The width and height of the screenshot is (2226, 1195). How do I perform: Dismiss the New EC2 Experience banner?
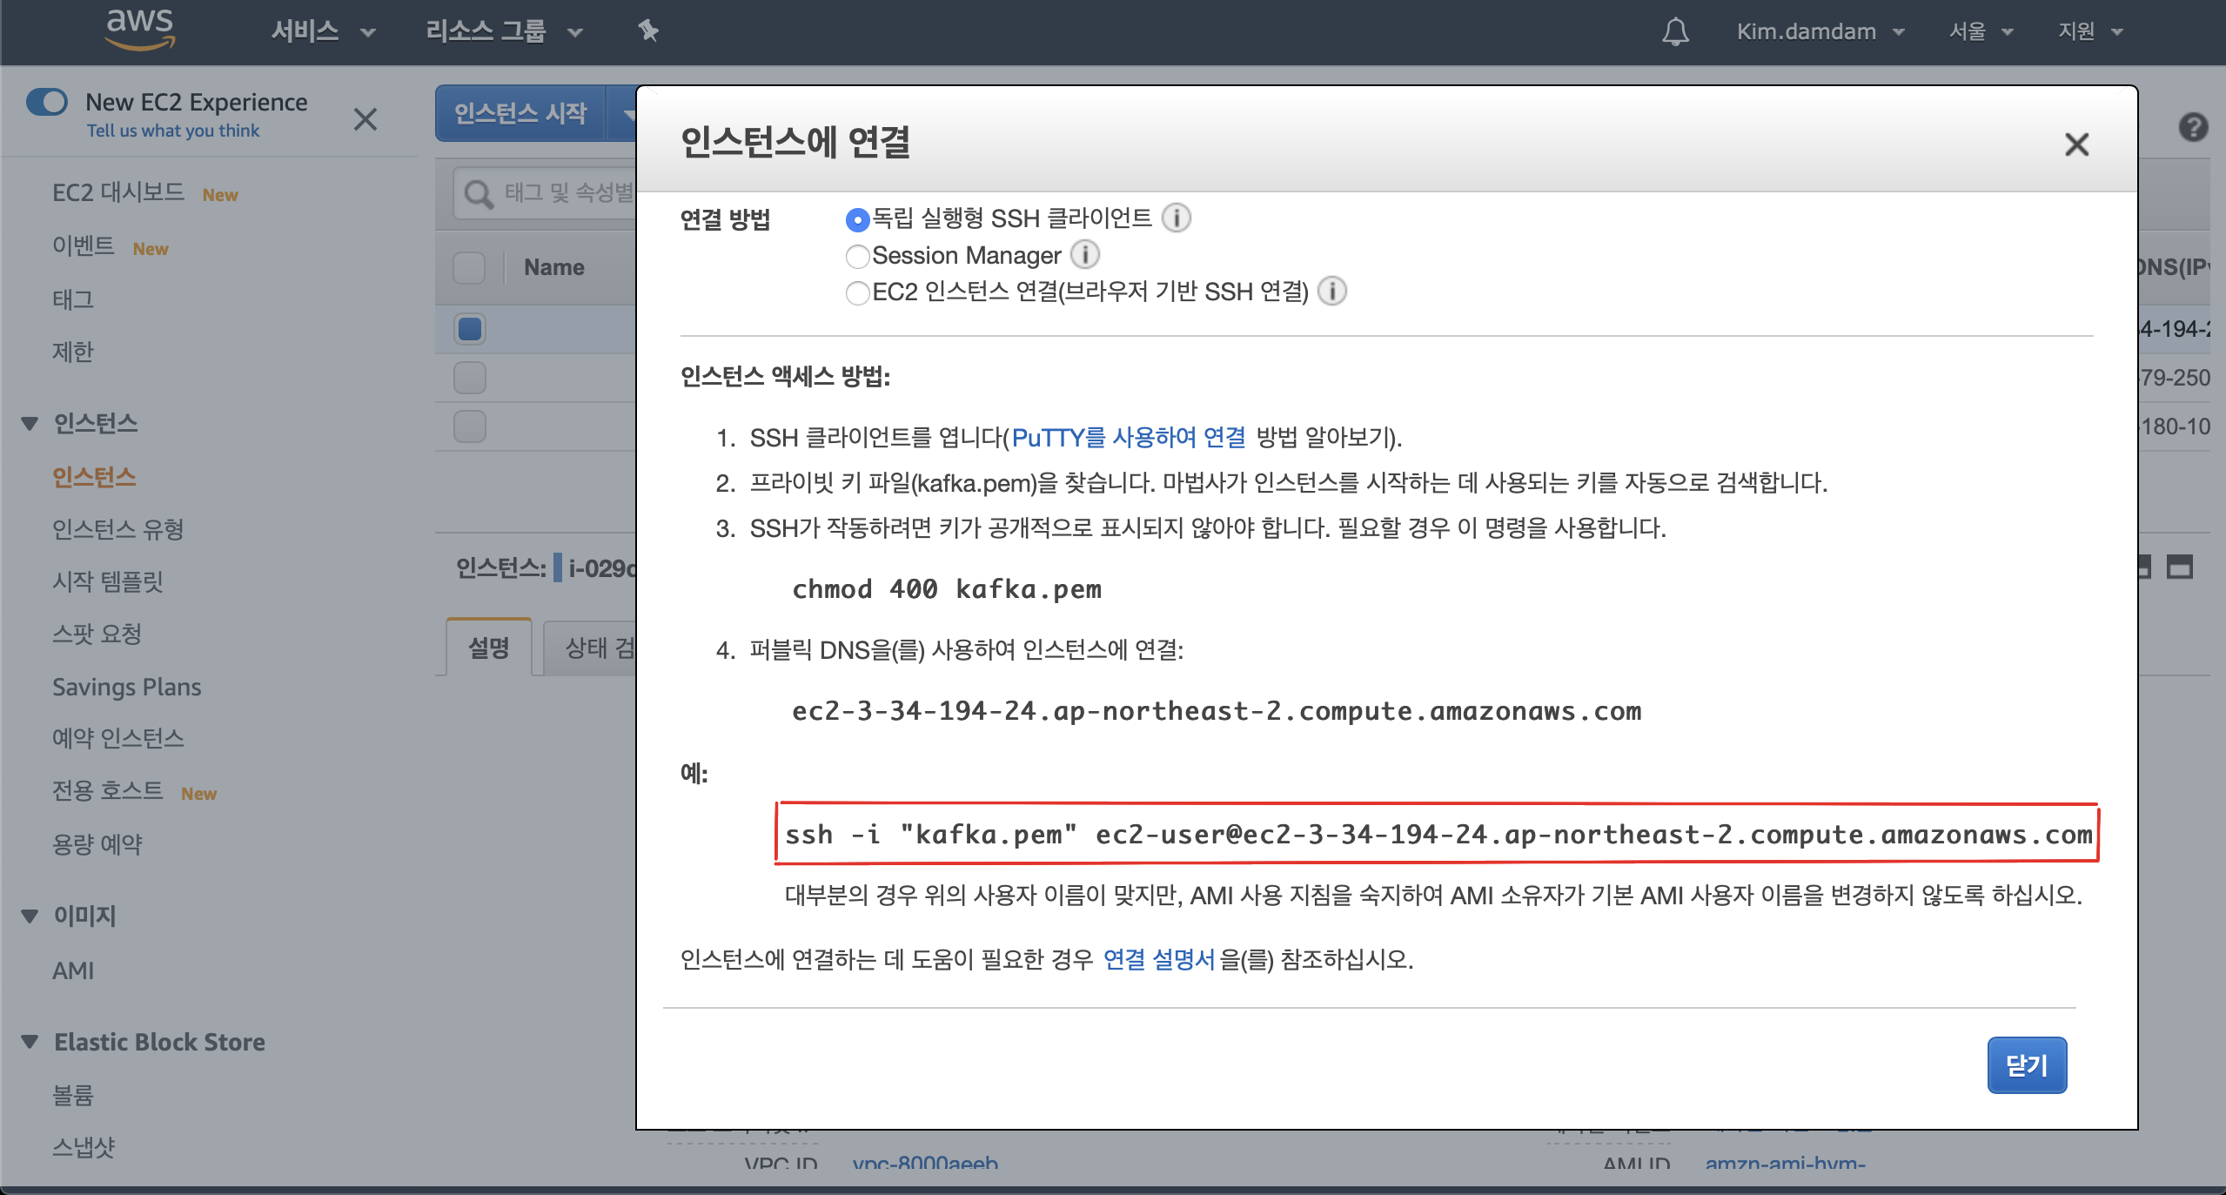[x=365, y=118]
